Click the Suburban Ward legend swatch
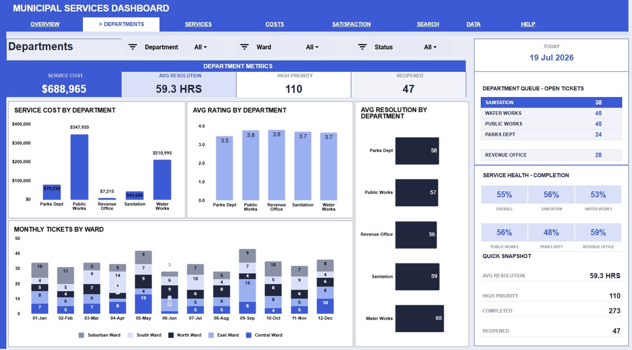This screenshot has width=632, height=350. [81, 335]
